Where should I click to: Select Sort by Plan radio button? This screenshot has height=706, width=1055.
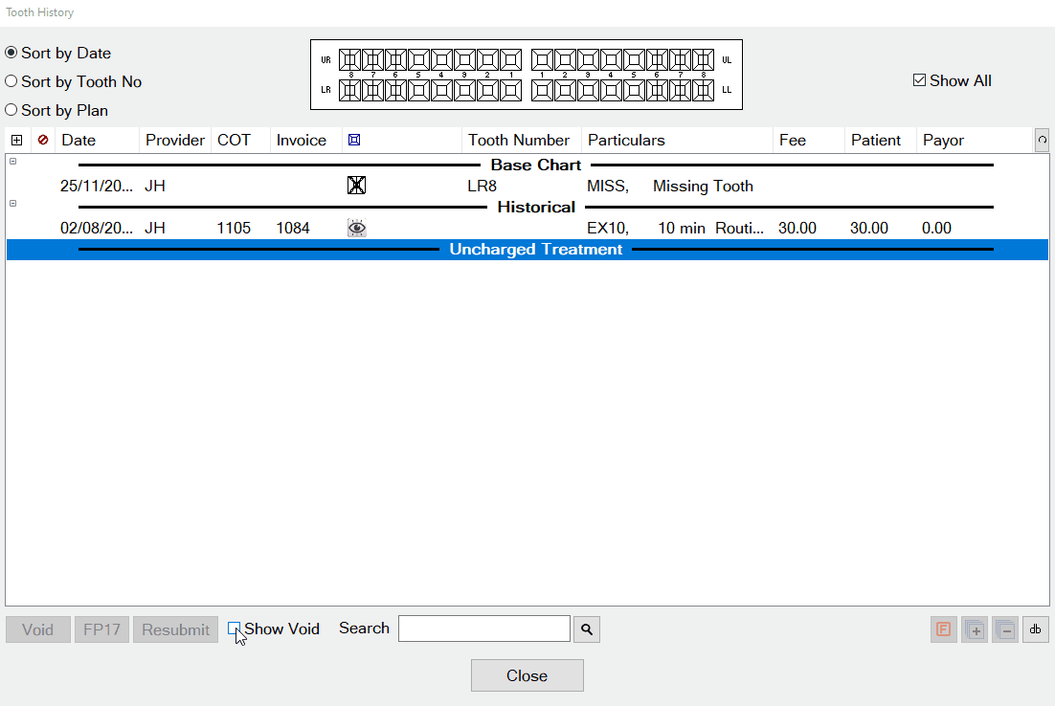11,111
